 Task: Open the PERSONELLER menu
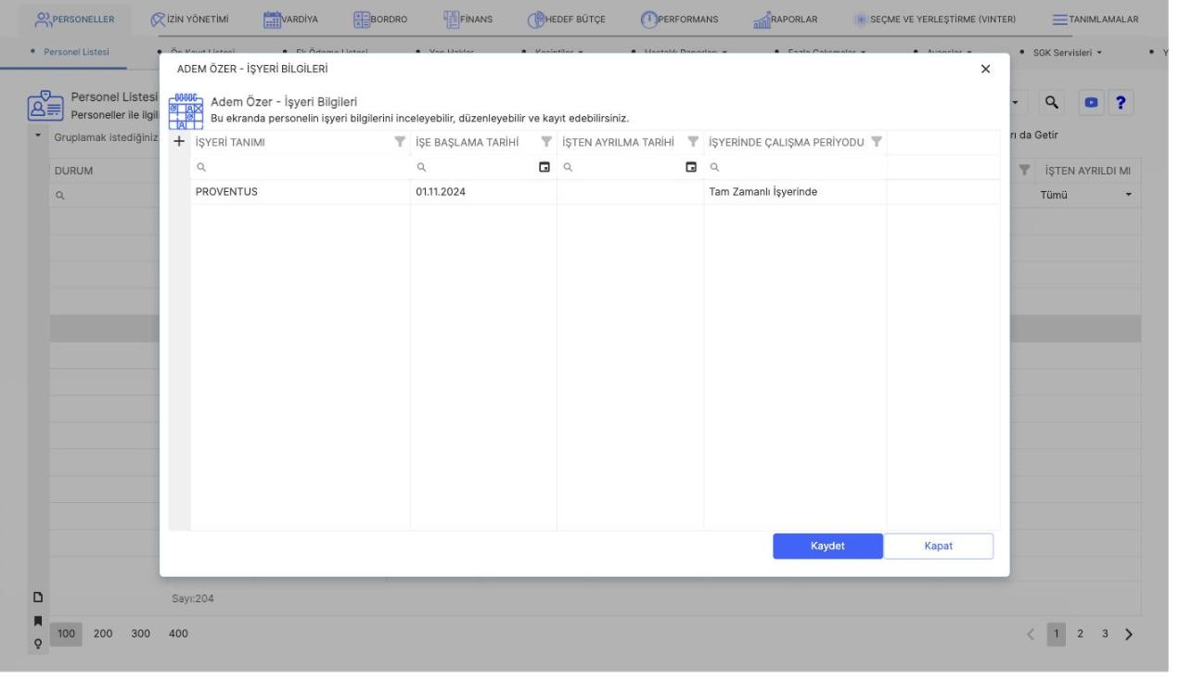(x=73, y=19)
